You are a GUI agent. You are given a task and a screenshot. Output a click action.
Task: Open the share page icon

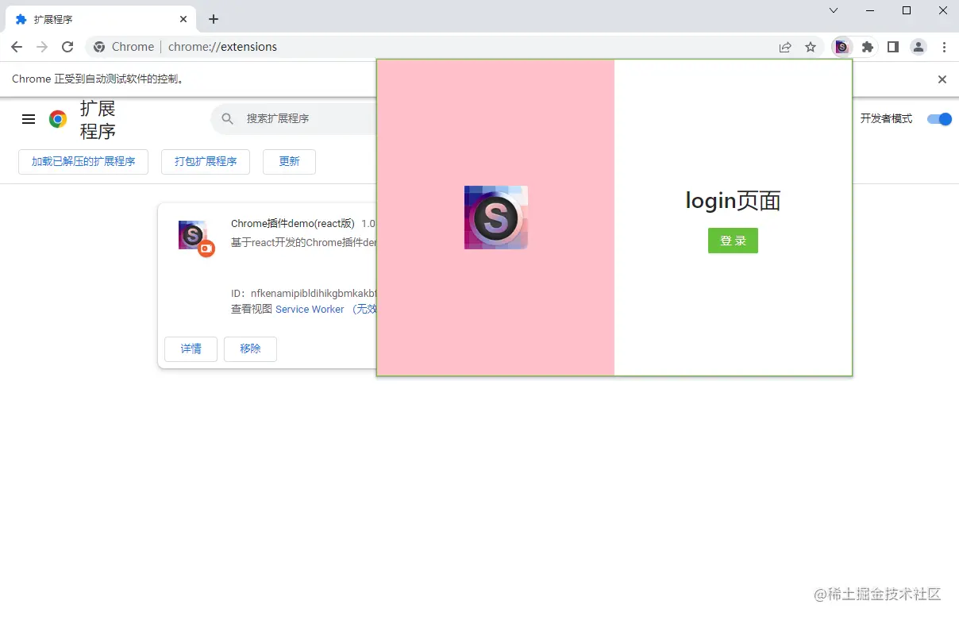point(785,47)
